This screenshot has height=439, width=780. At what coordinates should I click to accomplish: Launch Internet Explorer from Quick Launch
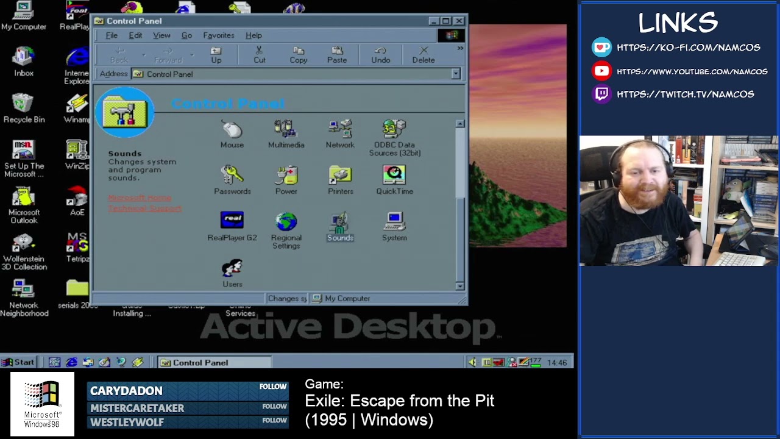point(71,362)
